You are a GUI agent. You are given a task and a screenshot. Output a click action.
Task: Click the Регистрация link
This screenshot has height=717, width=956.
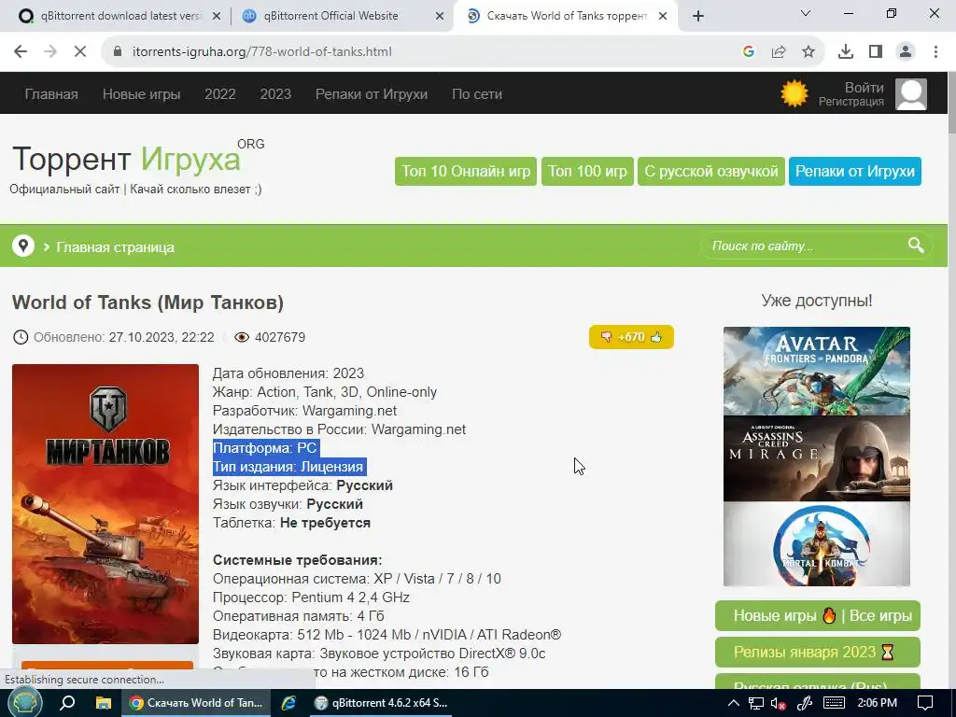click(851, 102)
